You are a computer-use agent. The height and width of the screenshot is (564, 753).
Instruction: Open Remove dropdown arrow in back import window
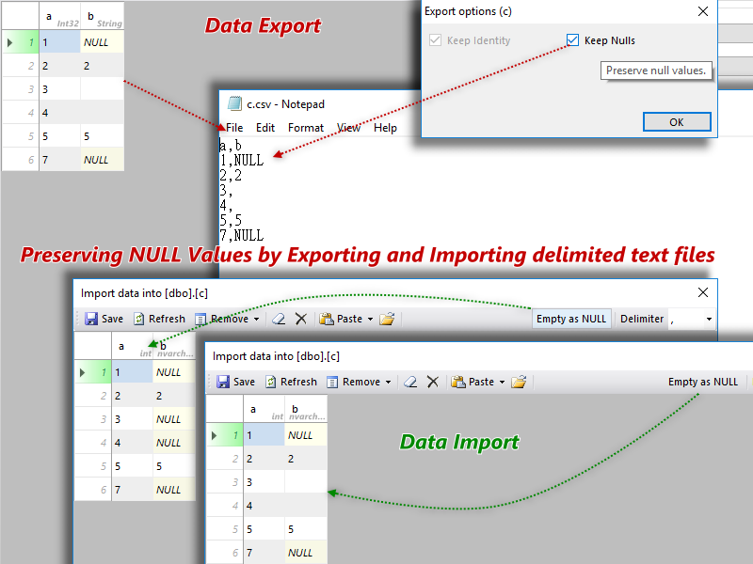tap(256, 320)
